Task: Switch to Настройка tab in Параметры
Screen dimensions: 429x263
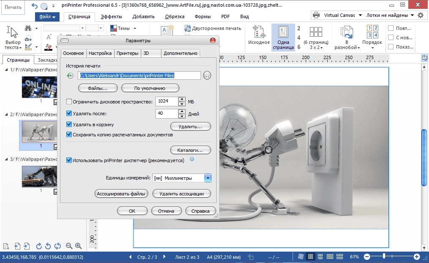Action: tap(100, 53)
